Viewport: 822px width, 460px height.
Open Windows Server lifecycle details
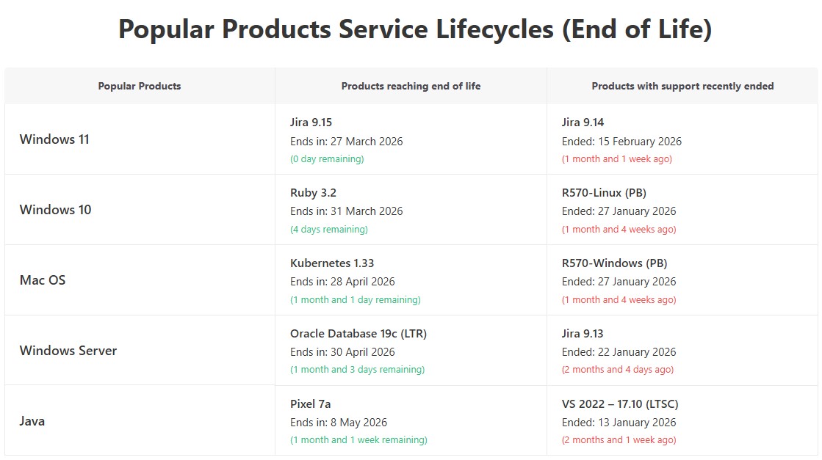point(68,351)
